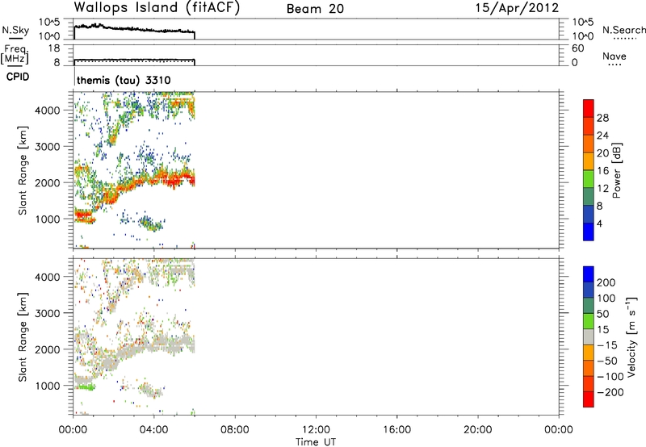The image size is (646, 447).
Task: Click the "18" frequency tick label
Action: coord(53,48)
